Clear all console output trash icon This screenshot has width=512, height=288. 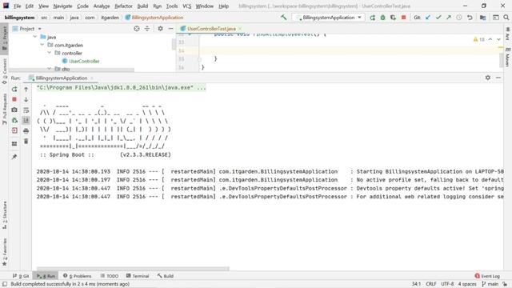(26, 142)
